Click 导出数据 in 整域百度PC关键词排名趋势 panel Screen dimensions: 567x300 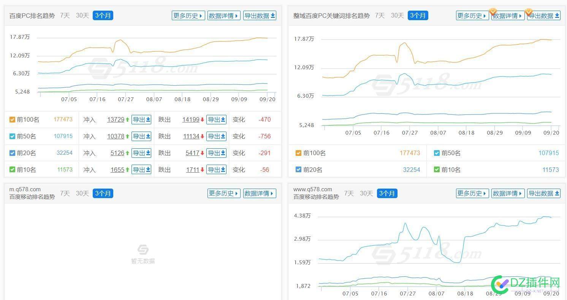coord(544,16)
